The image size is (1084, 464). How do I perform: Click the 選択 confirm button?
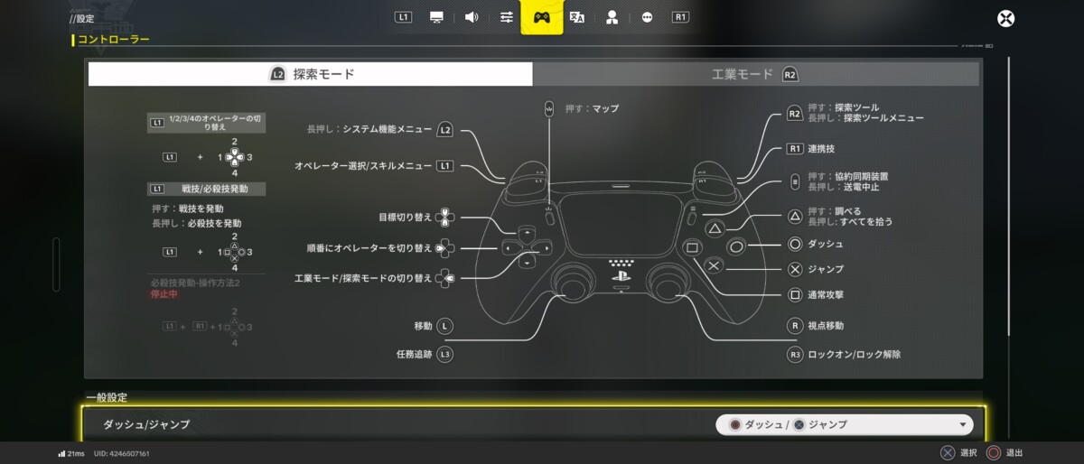[x=958, y=453]
